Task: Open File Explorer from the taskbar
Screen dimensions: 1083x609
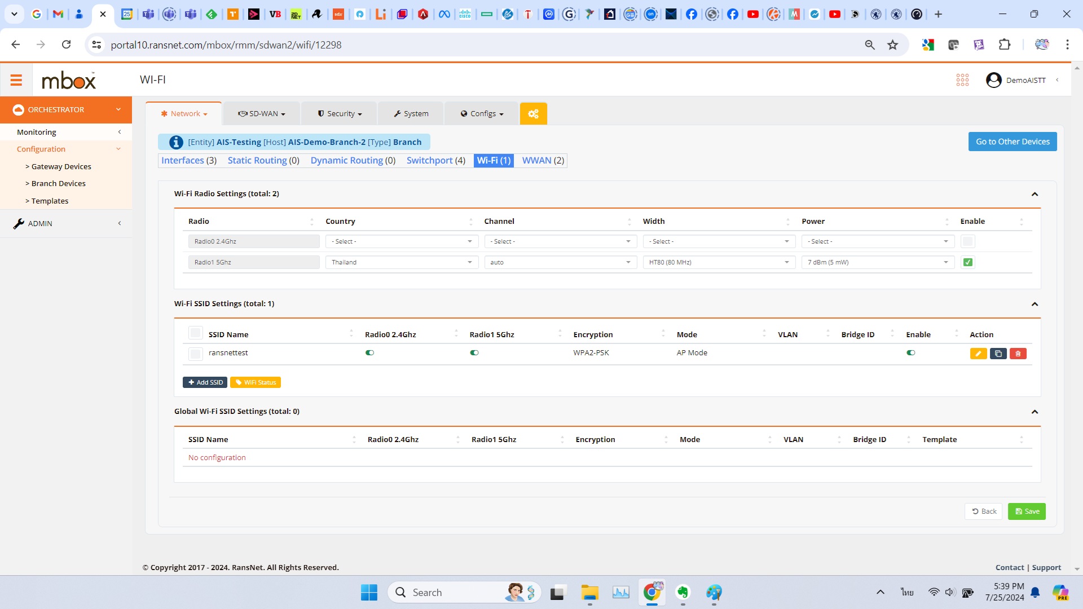Action: [589, 592]
